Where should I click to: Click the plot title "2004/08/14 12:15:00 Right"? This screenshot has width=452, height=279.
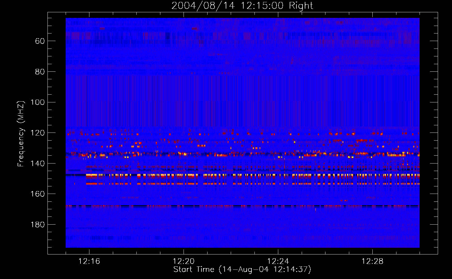pos(242,6)
